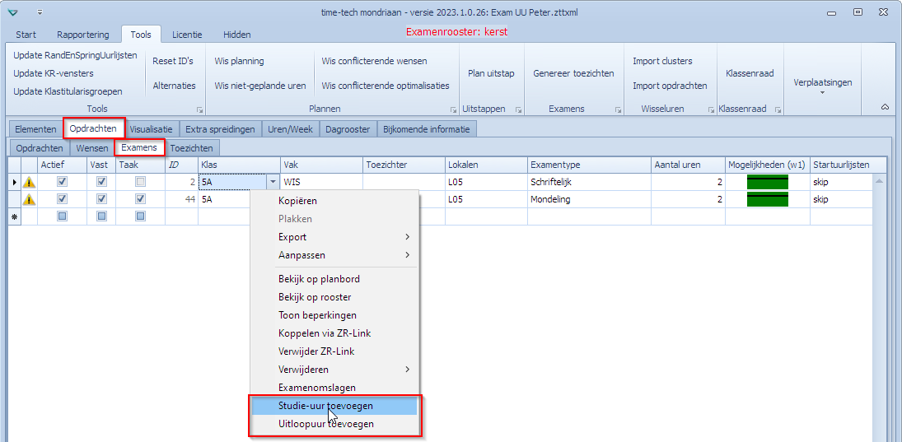Screen dimensions: 902x442
Task: Sort by the Examentype column header
Action: (x=589, y=165)
